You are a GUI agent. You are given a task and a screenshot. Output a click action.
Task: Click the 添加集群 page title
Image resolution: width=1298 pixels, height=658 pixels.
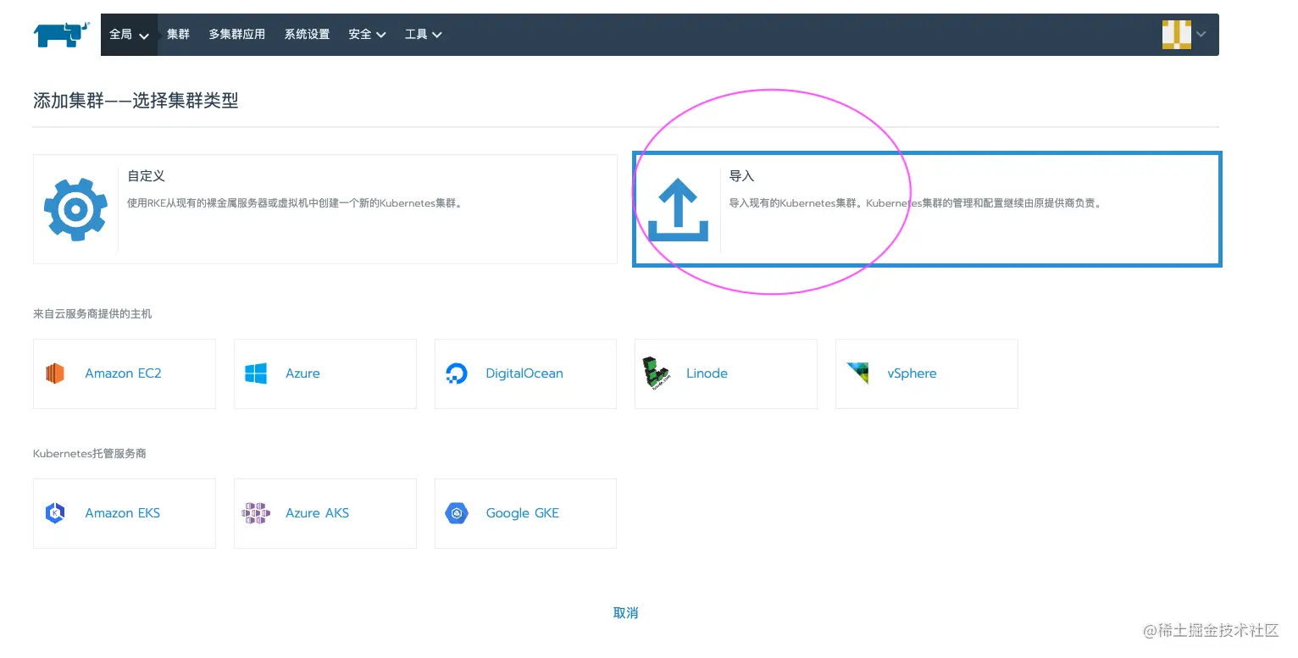(x=136, y=101)
